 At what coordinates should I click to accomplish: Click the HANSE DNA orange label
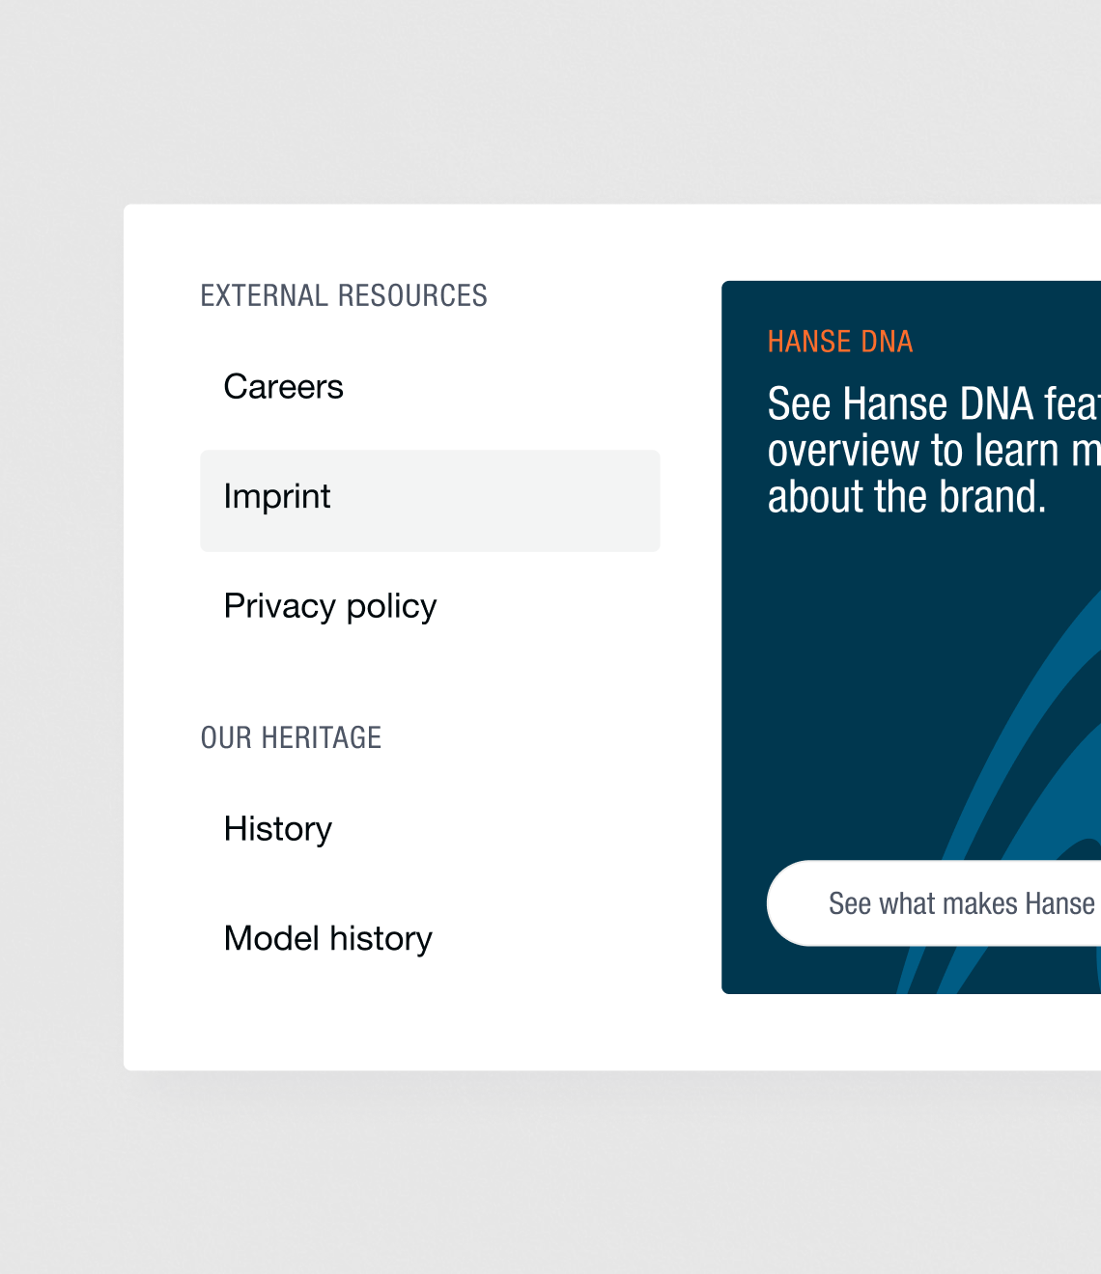pyautogui.click(x=839, y=342)
